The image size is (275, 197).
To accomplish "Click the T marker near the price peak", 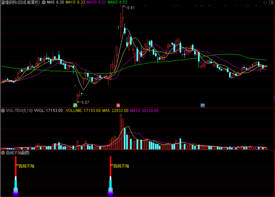I will coord(118,27).
